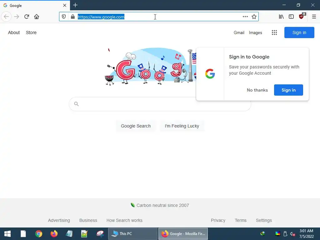The width and height of the screenshot is (320, 240).
Task: Open a new tab with plus button
Action: click(75, 5)
